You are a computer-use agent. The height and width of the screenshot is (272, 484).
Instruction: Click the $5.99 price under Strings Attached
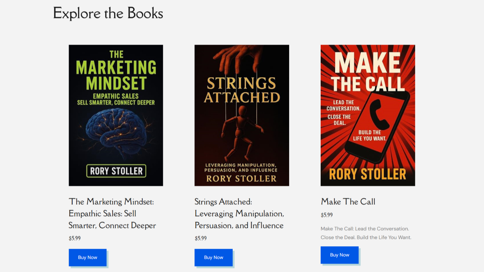coord(200,238)
